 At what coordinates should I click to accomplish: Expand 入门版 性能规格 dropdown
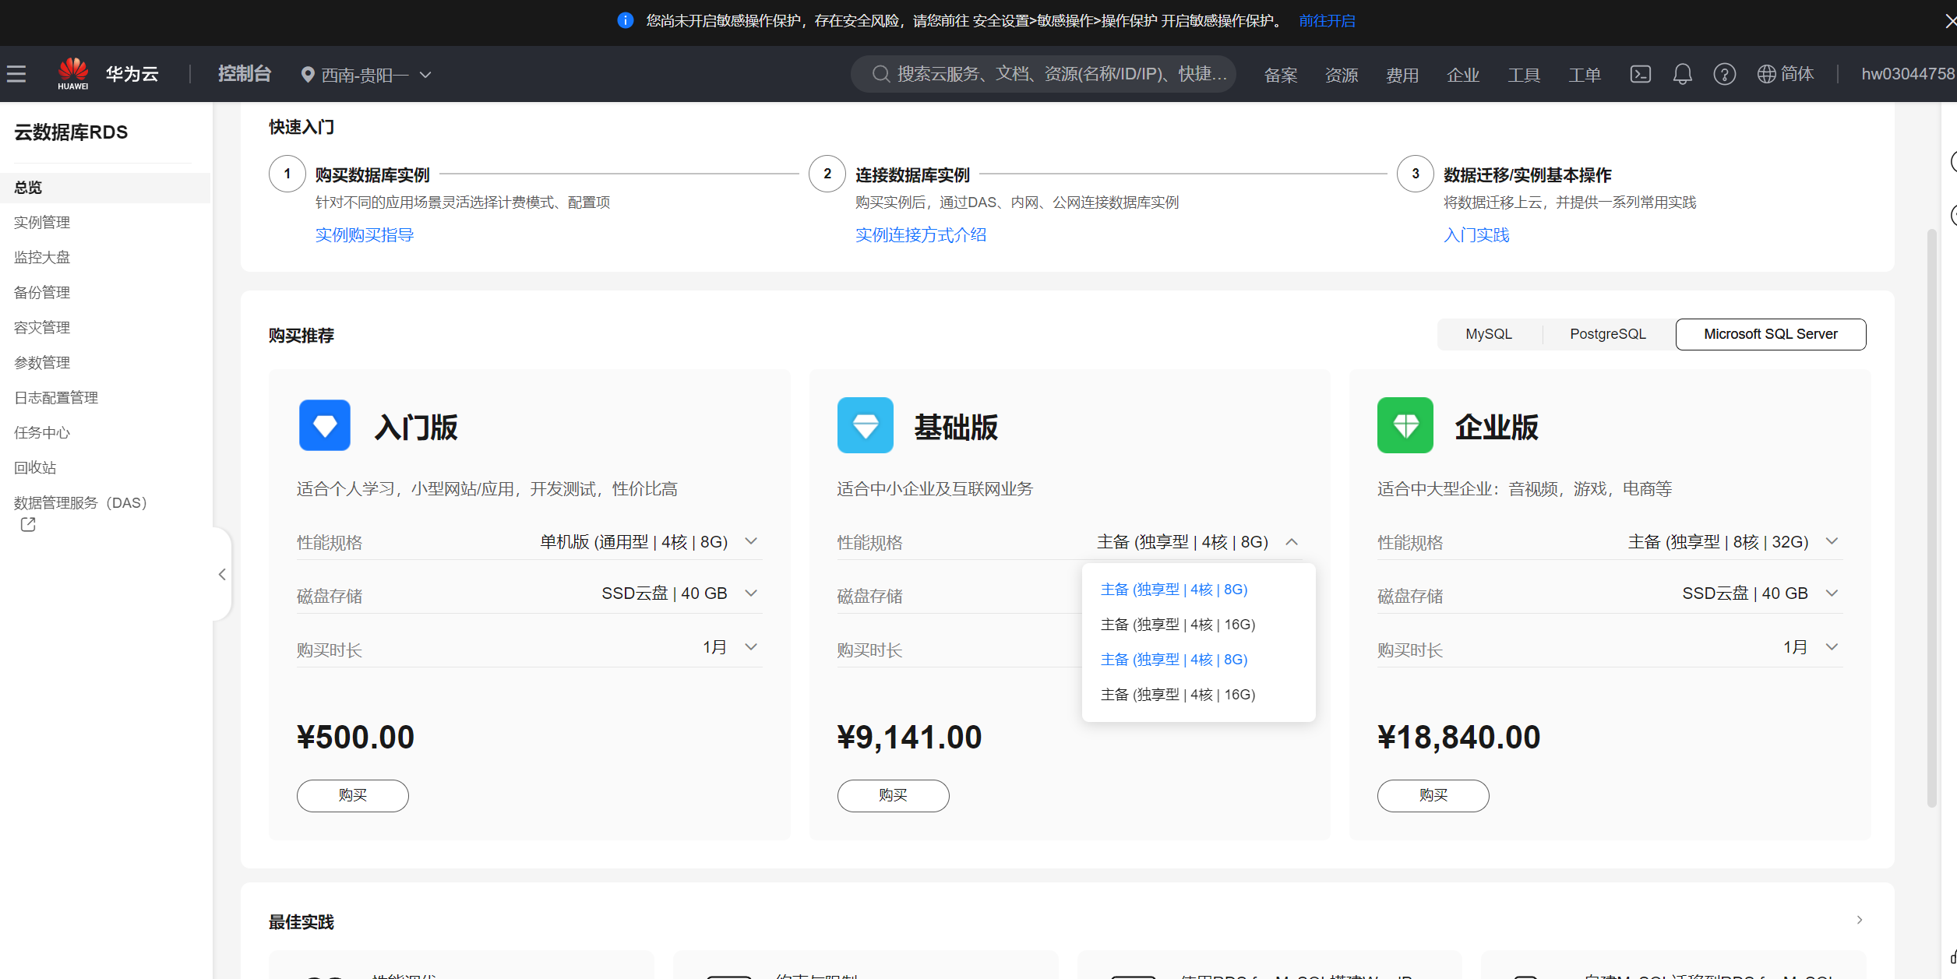click(751, 541)
